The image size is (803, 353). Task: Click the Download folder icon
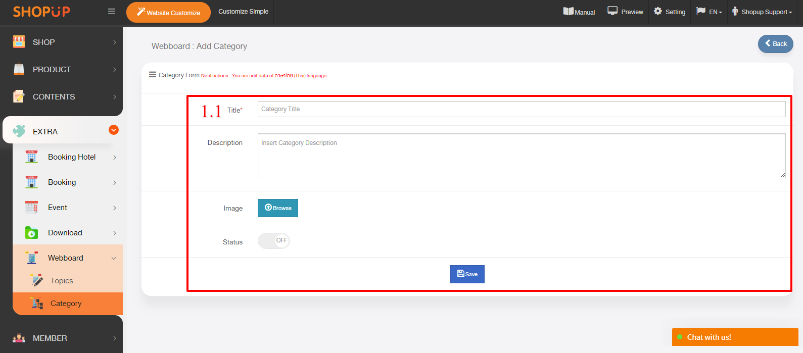coord(31,233)
